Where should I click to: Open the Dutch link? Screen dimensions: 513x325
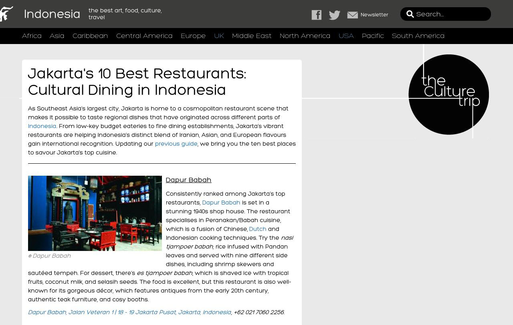(x=258, y=229)
